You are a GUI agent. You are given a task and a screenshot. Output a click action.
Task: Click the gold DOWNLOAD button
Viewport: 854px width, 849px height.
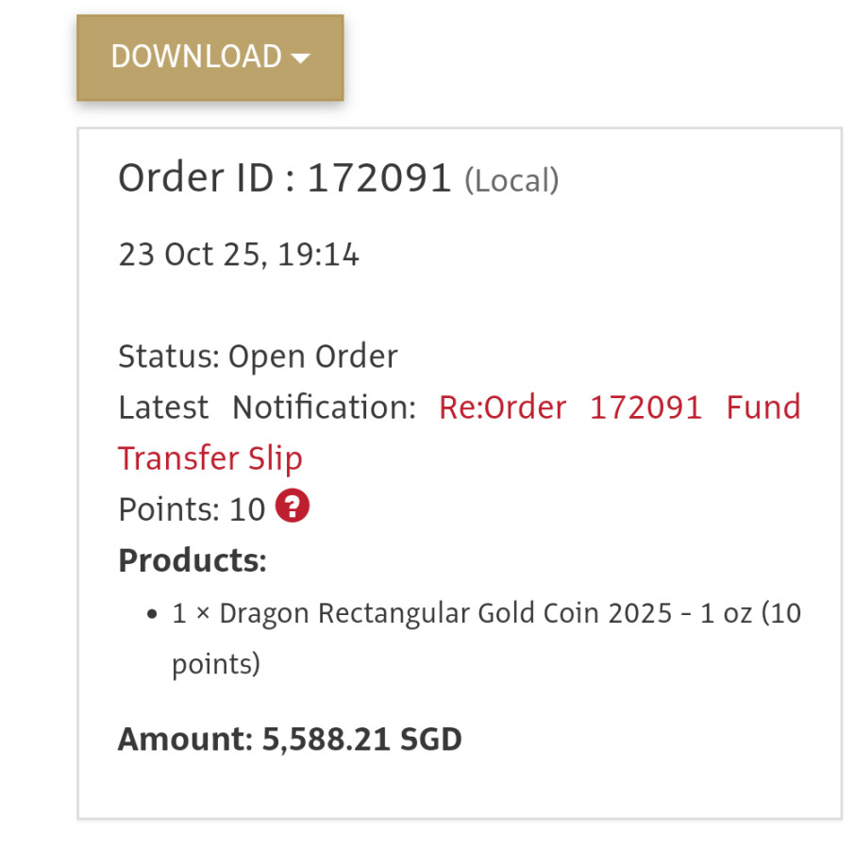pos(196,58)
